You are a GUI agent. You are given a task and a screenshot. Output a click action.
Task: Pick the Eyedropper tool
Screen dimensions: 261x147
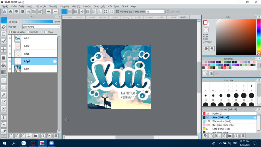pos(4,131)
